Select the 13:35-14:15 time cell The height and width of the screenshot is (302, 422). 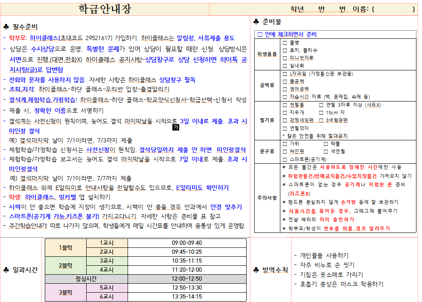(x=187, y=296)
